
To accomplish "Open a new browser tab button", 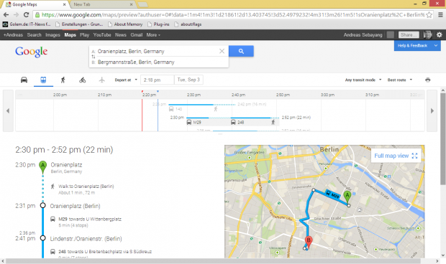I will pyautogui.click(x=142, y=4).
